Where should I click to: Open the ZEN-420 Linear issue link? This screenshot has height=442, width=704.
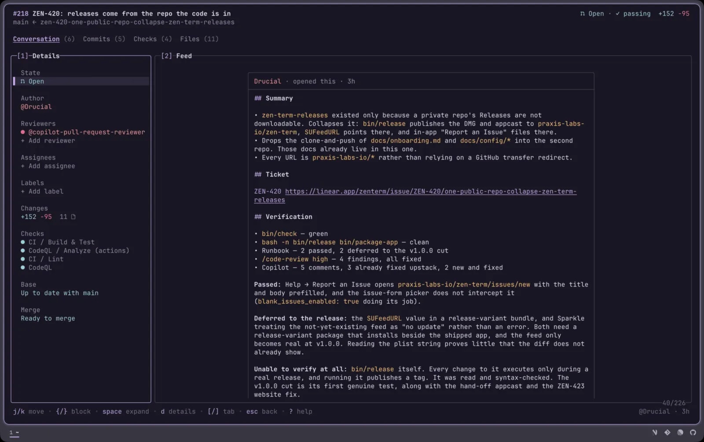coord(415,195)
